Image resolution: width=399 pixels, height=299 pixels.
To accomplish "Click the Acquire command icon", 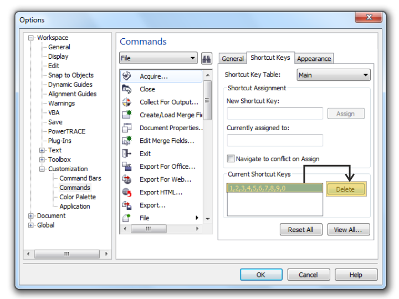I will tap(127, 76).
